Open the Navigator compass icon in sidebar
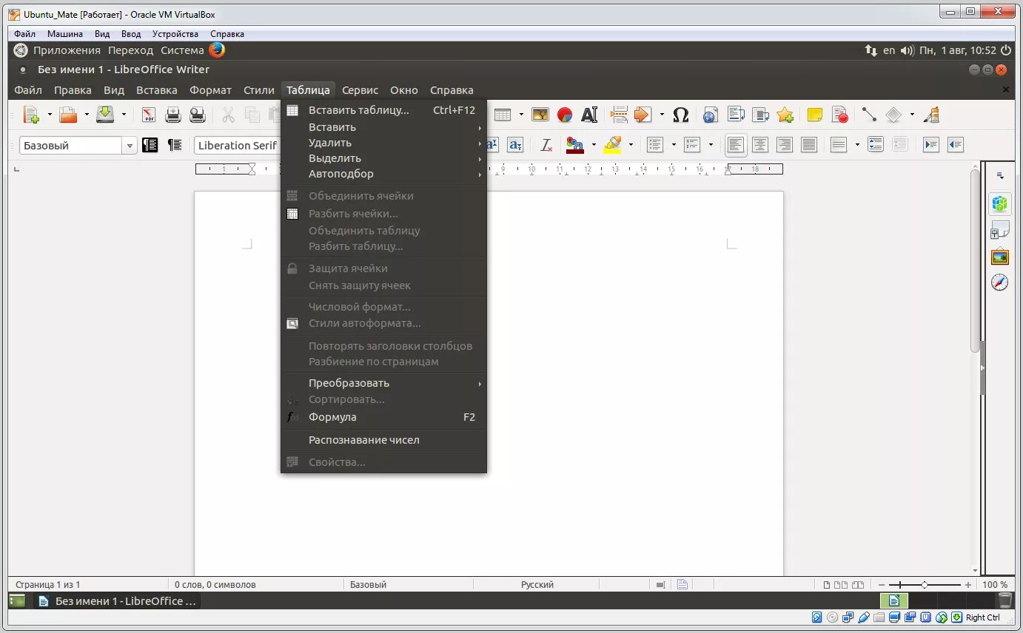 [x=1000, y=282]
